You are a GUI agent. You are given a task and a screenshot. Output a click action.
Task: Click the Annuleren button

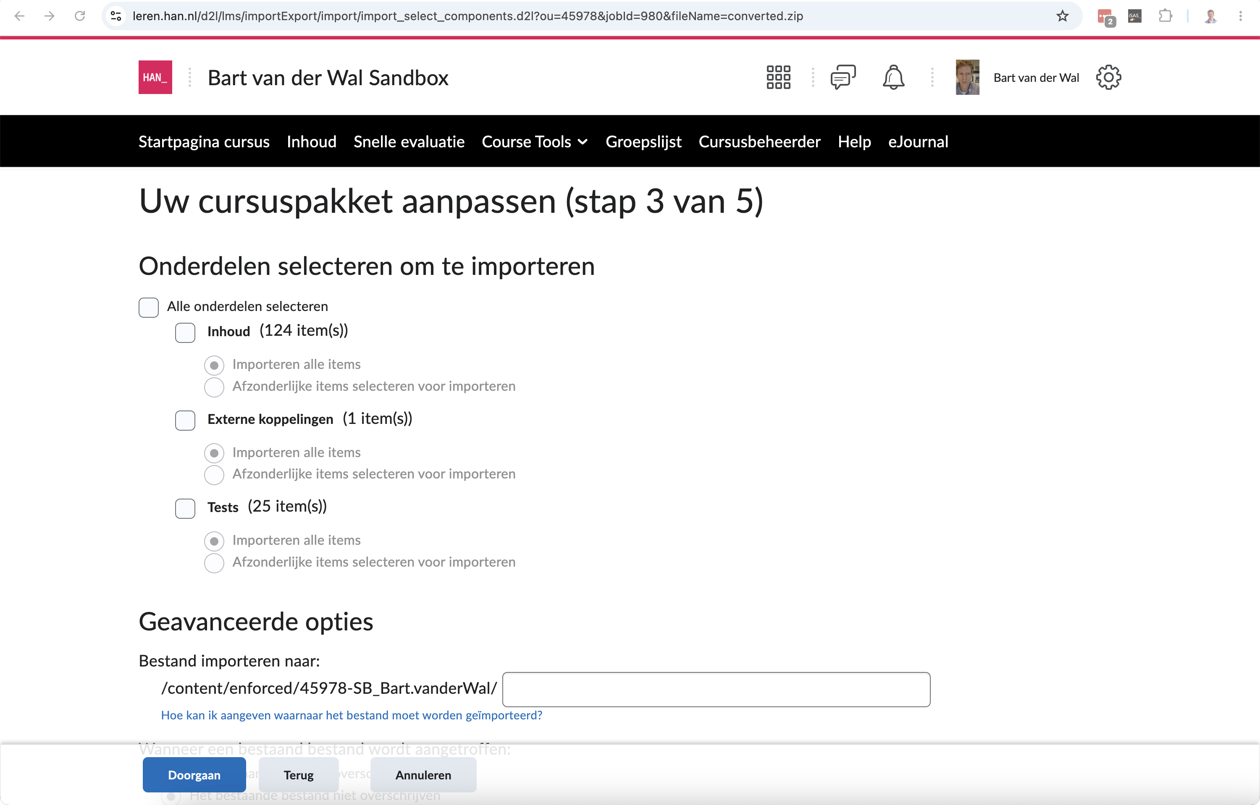click(423, 774)
